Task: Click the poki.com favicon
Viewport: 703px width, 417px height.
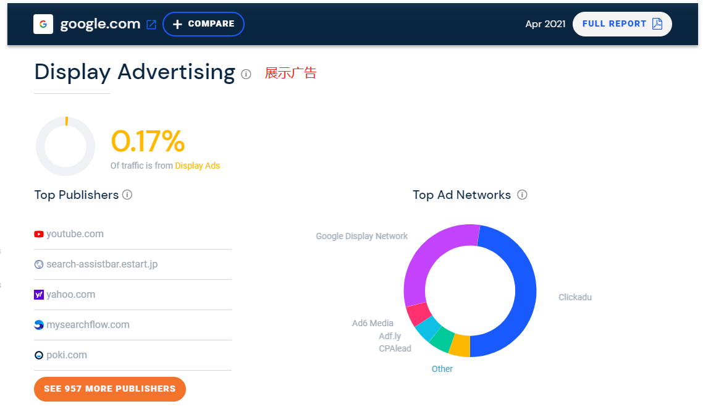Action: 39,355
